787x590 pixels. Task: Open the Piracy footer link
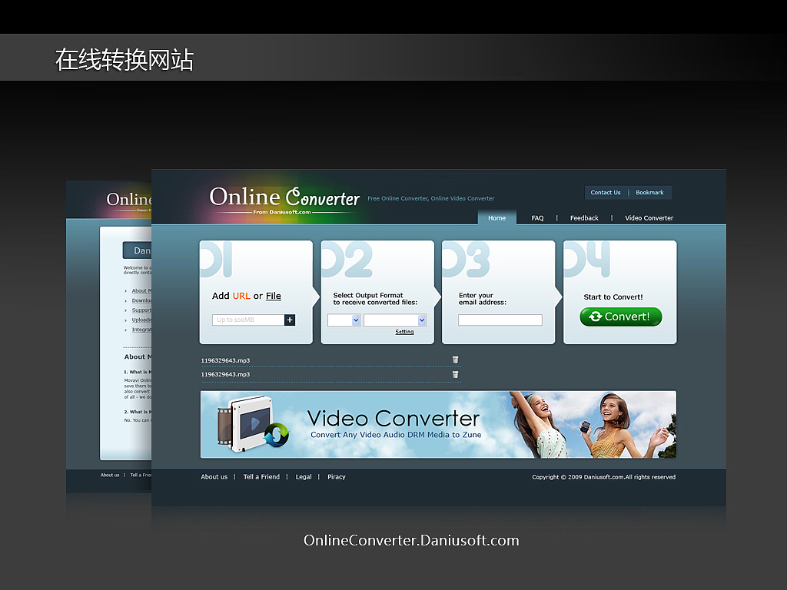point(337,476)
